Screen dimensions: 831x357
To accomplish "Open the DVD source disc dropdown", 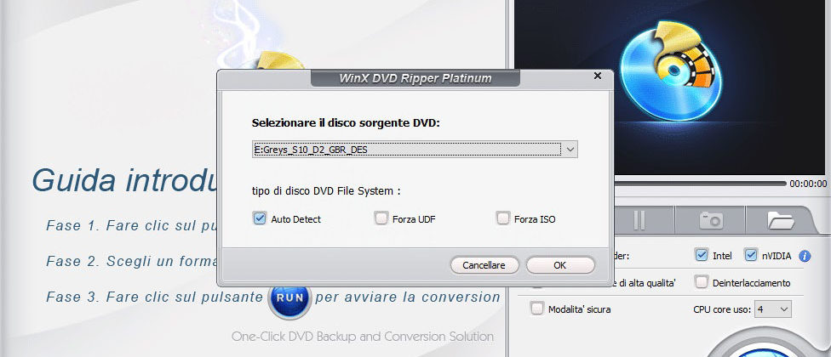I will tap(570, 150).
